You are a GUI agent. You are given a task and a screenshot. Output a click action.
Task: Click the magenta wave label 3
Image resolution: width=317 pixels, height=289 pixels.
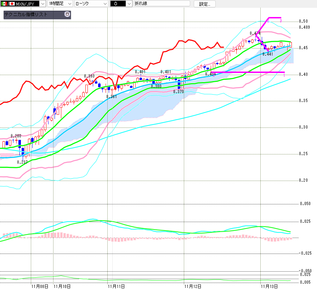pyautogui.click(x=281, y=21)
